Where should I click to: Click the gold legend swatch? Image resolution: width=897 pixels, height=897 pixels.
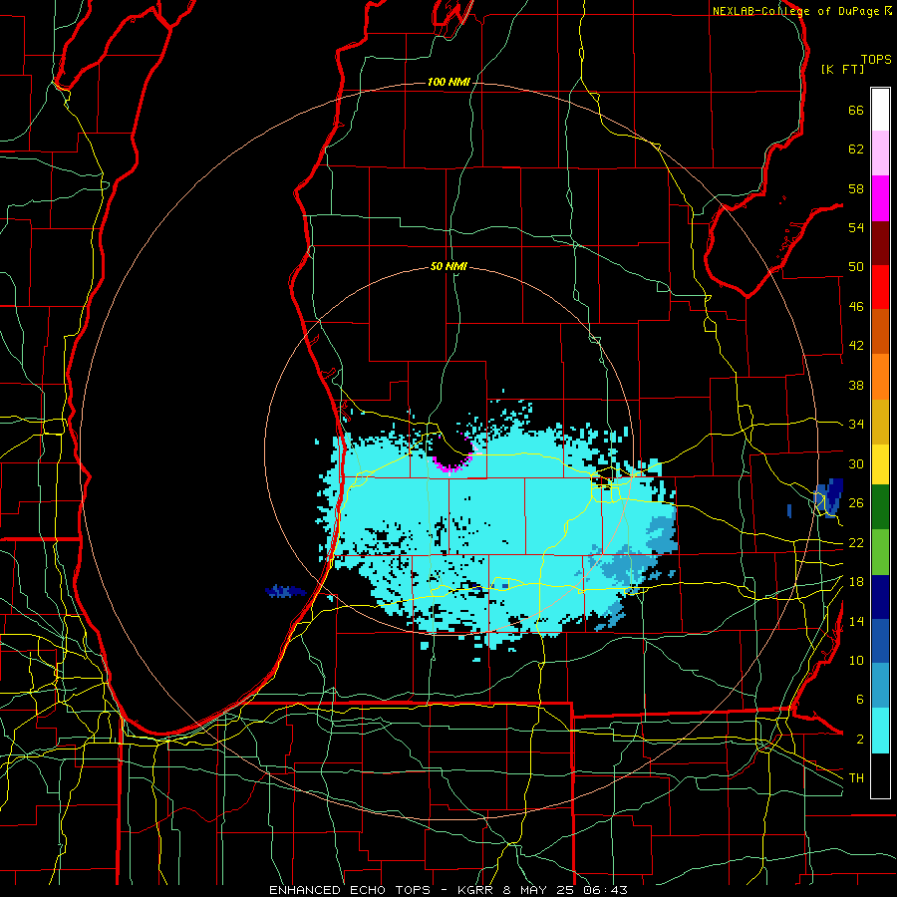click(880, 422)
